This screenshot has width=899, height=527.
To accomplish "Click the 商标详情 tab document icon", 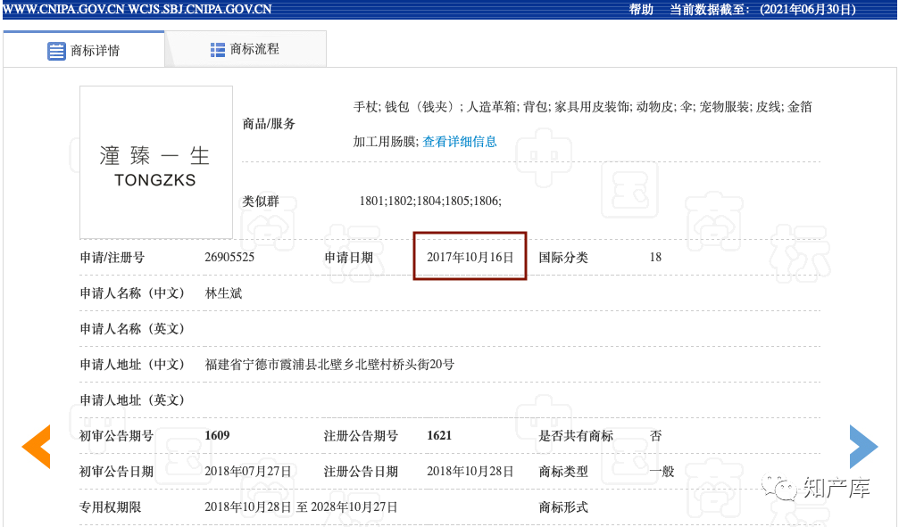I will [56, 51].
